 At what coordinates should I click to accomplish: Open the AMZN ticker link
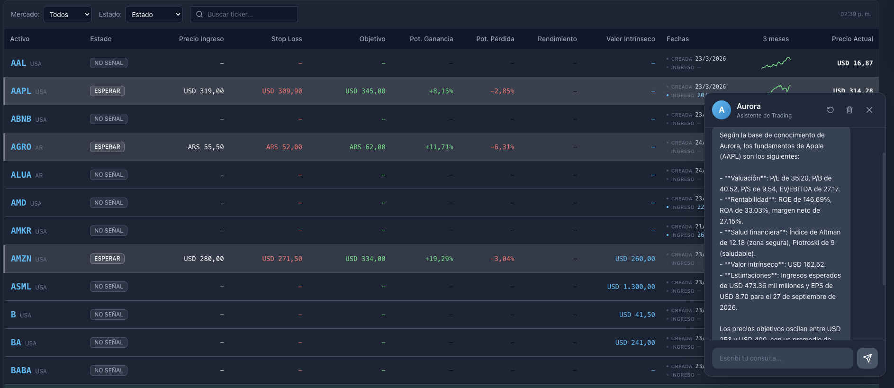(x=21, y=259)
